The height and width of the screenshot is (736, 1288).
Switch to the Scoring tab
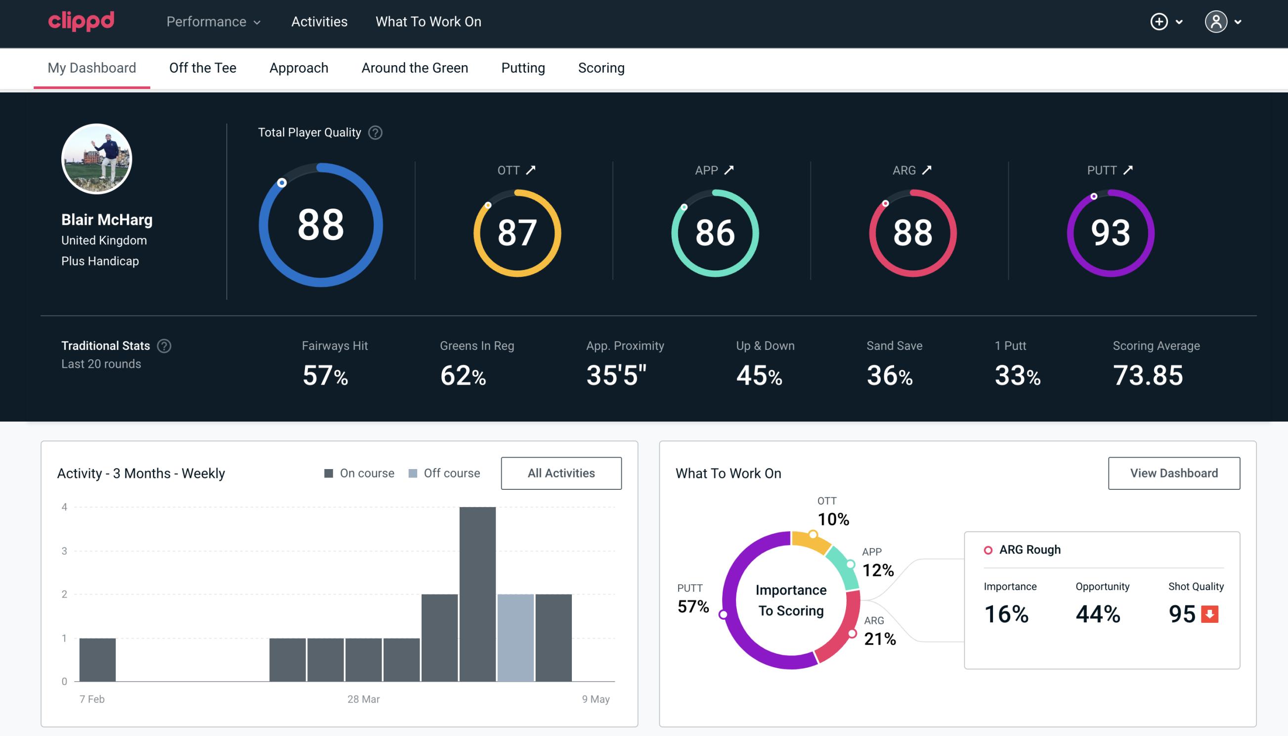pyautogui.click(x=601, y=67)
